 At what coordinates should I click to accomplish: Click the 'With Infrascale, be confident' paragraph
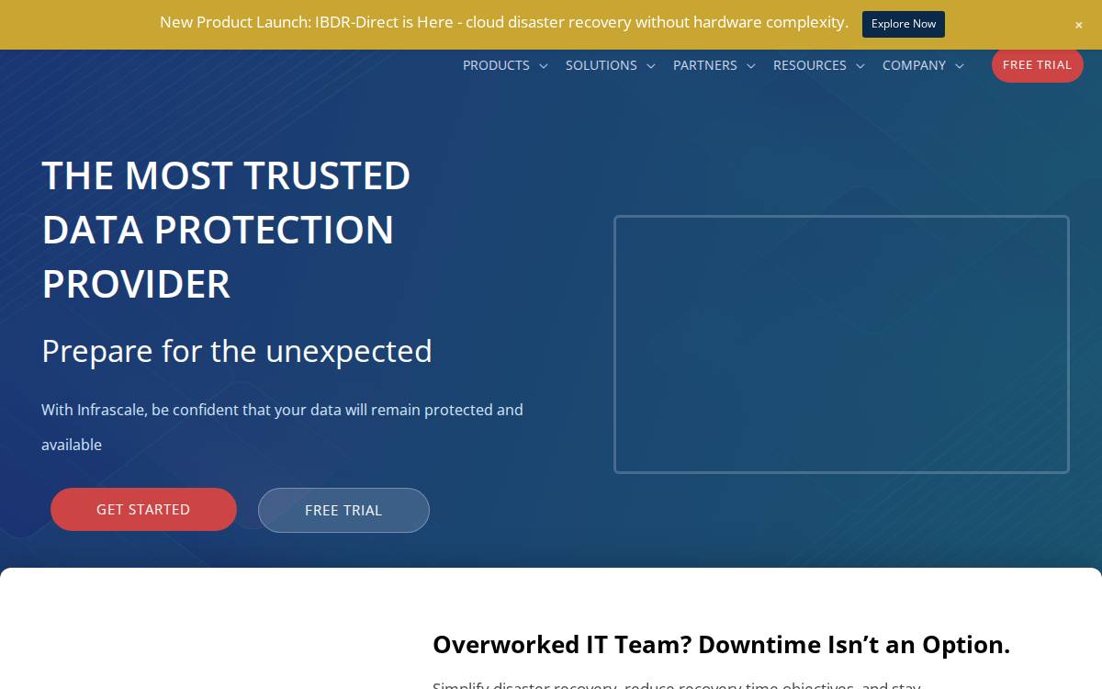click(x=282, y=427)
